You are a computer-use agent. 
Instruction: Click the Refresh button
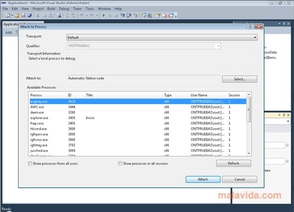tap(233, 163)
